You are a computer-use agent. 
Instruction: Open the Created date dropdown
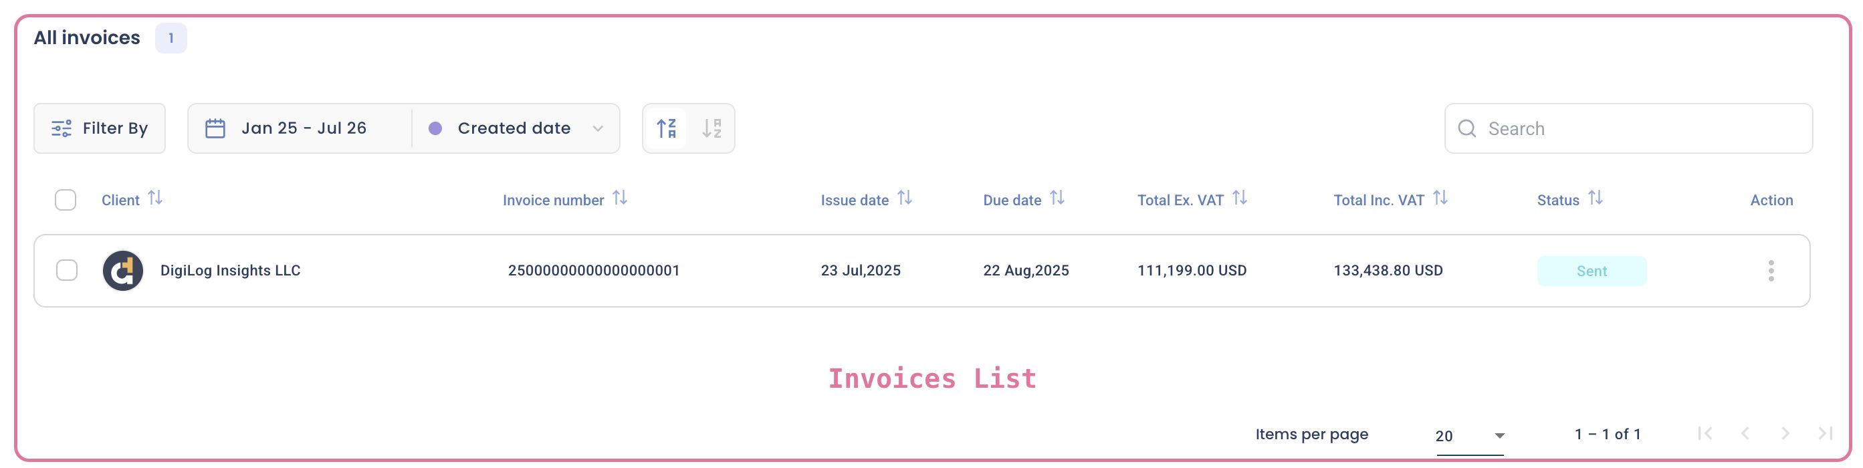click(x=514, y=128)
